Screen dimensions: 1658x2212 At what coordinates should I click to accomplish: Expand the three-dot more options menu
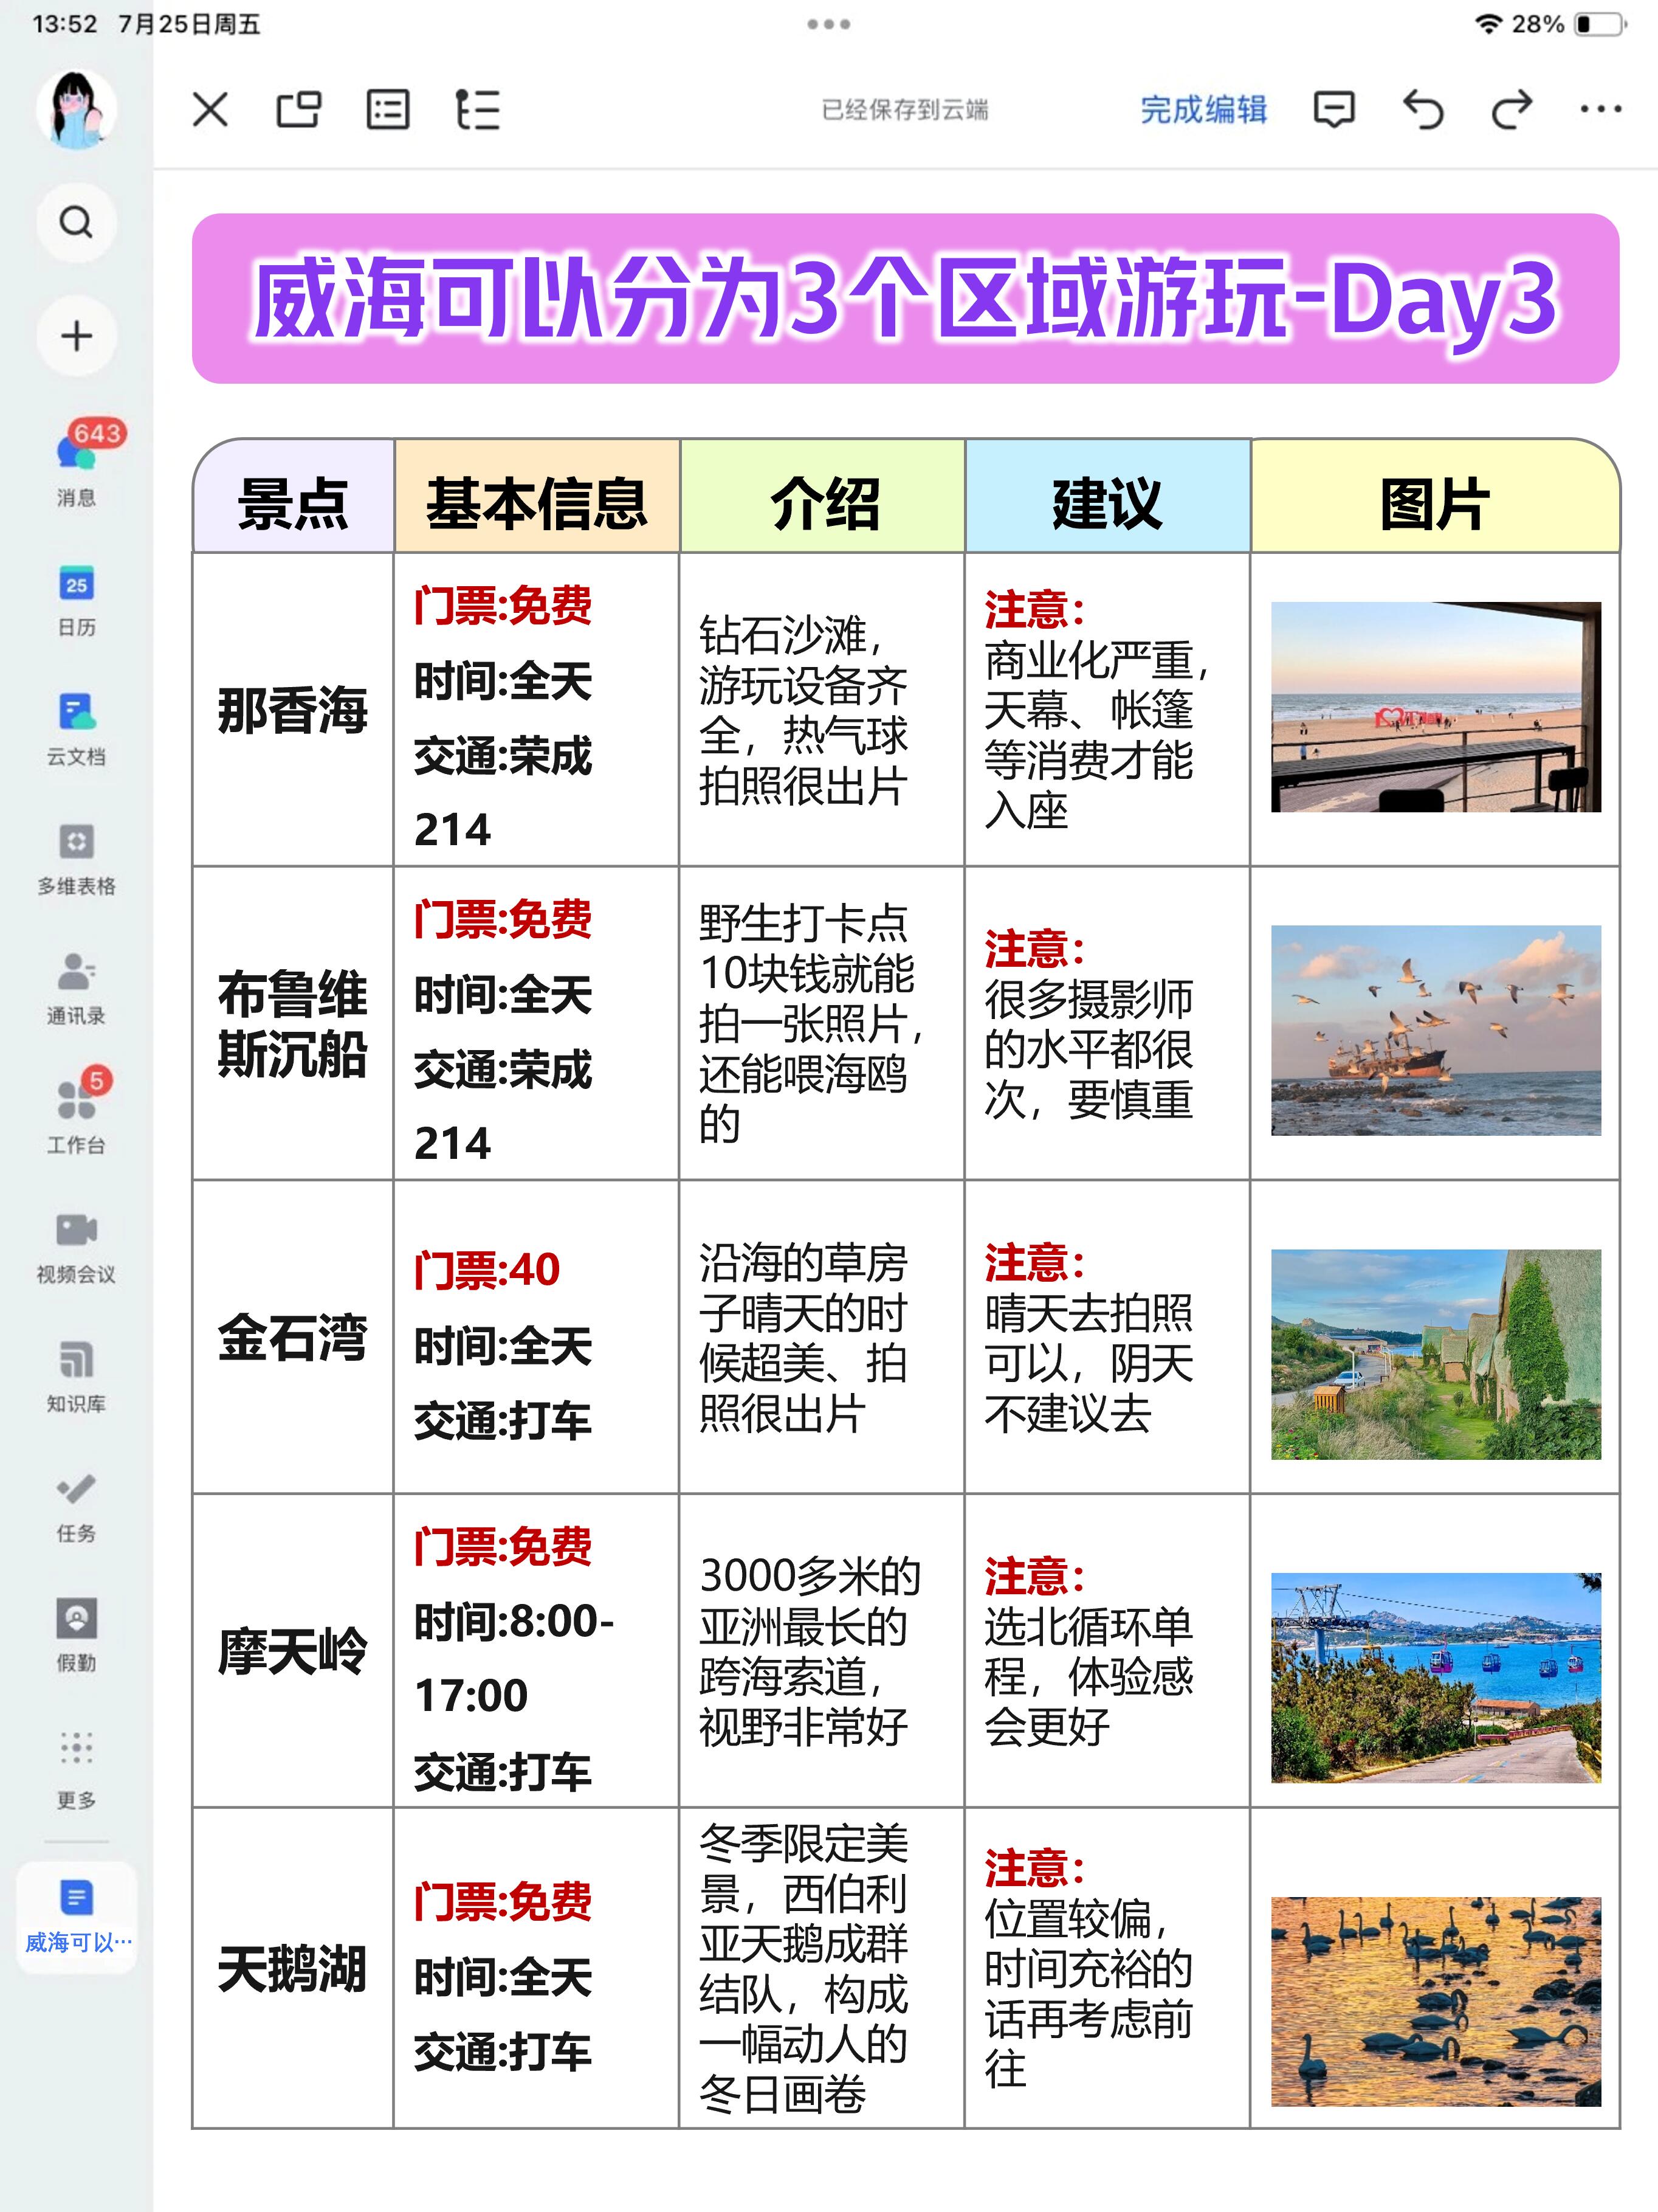pyautogui.click(x=1600, y=109)
